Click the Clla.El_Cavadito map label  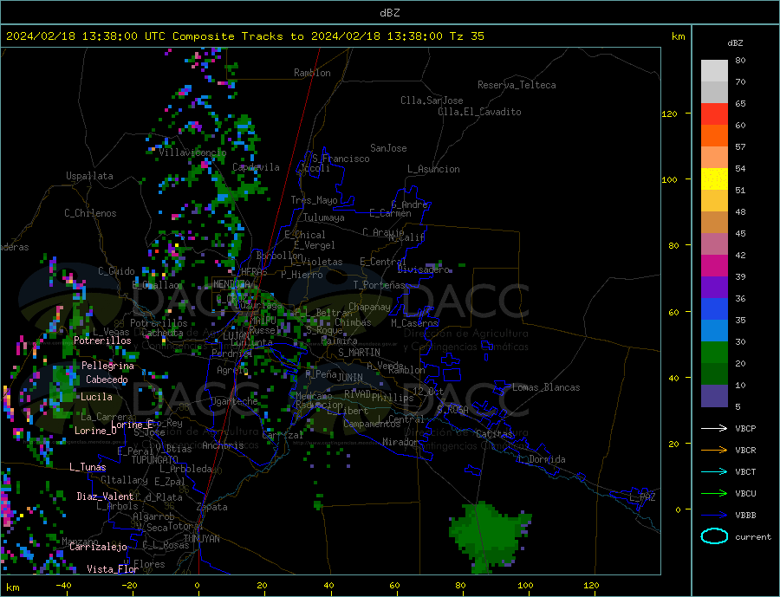click(x=479, y=112)
